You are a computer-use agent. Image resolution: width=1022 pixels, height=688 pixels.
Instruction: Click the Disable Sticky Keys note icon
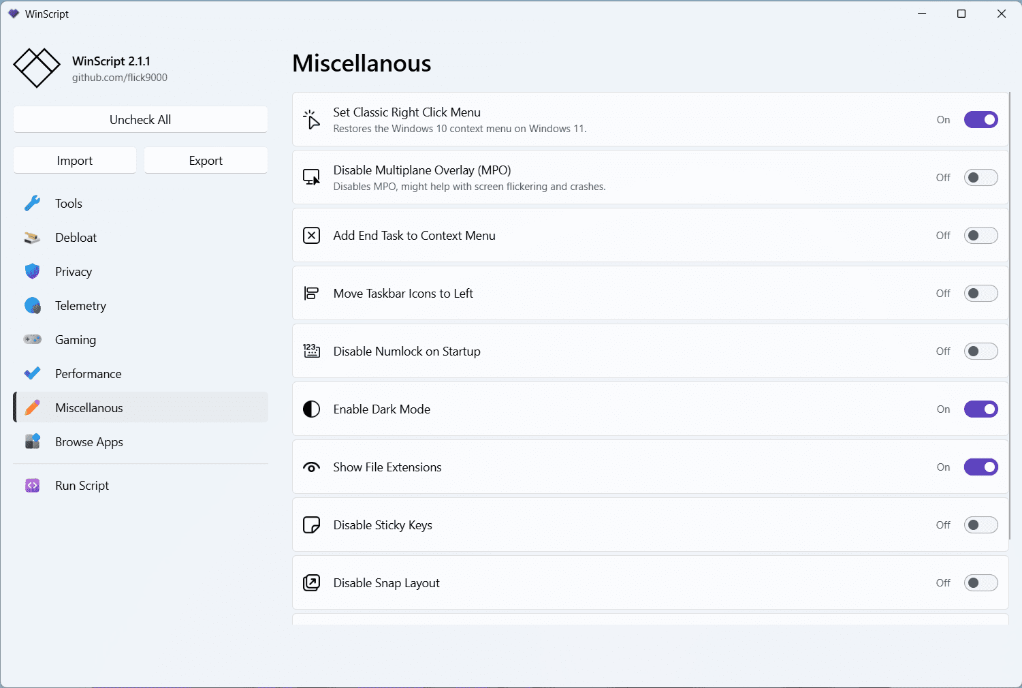[x=311, y=525]
